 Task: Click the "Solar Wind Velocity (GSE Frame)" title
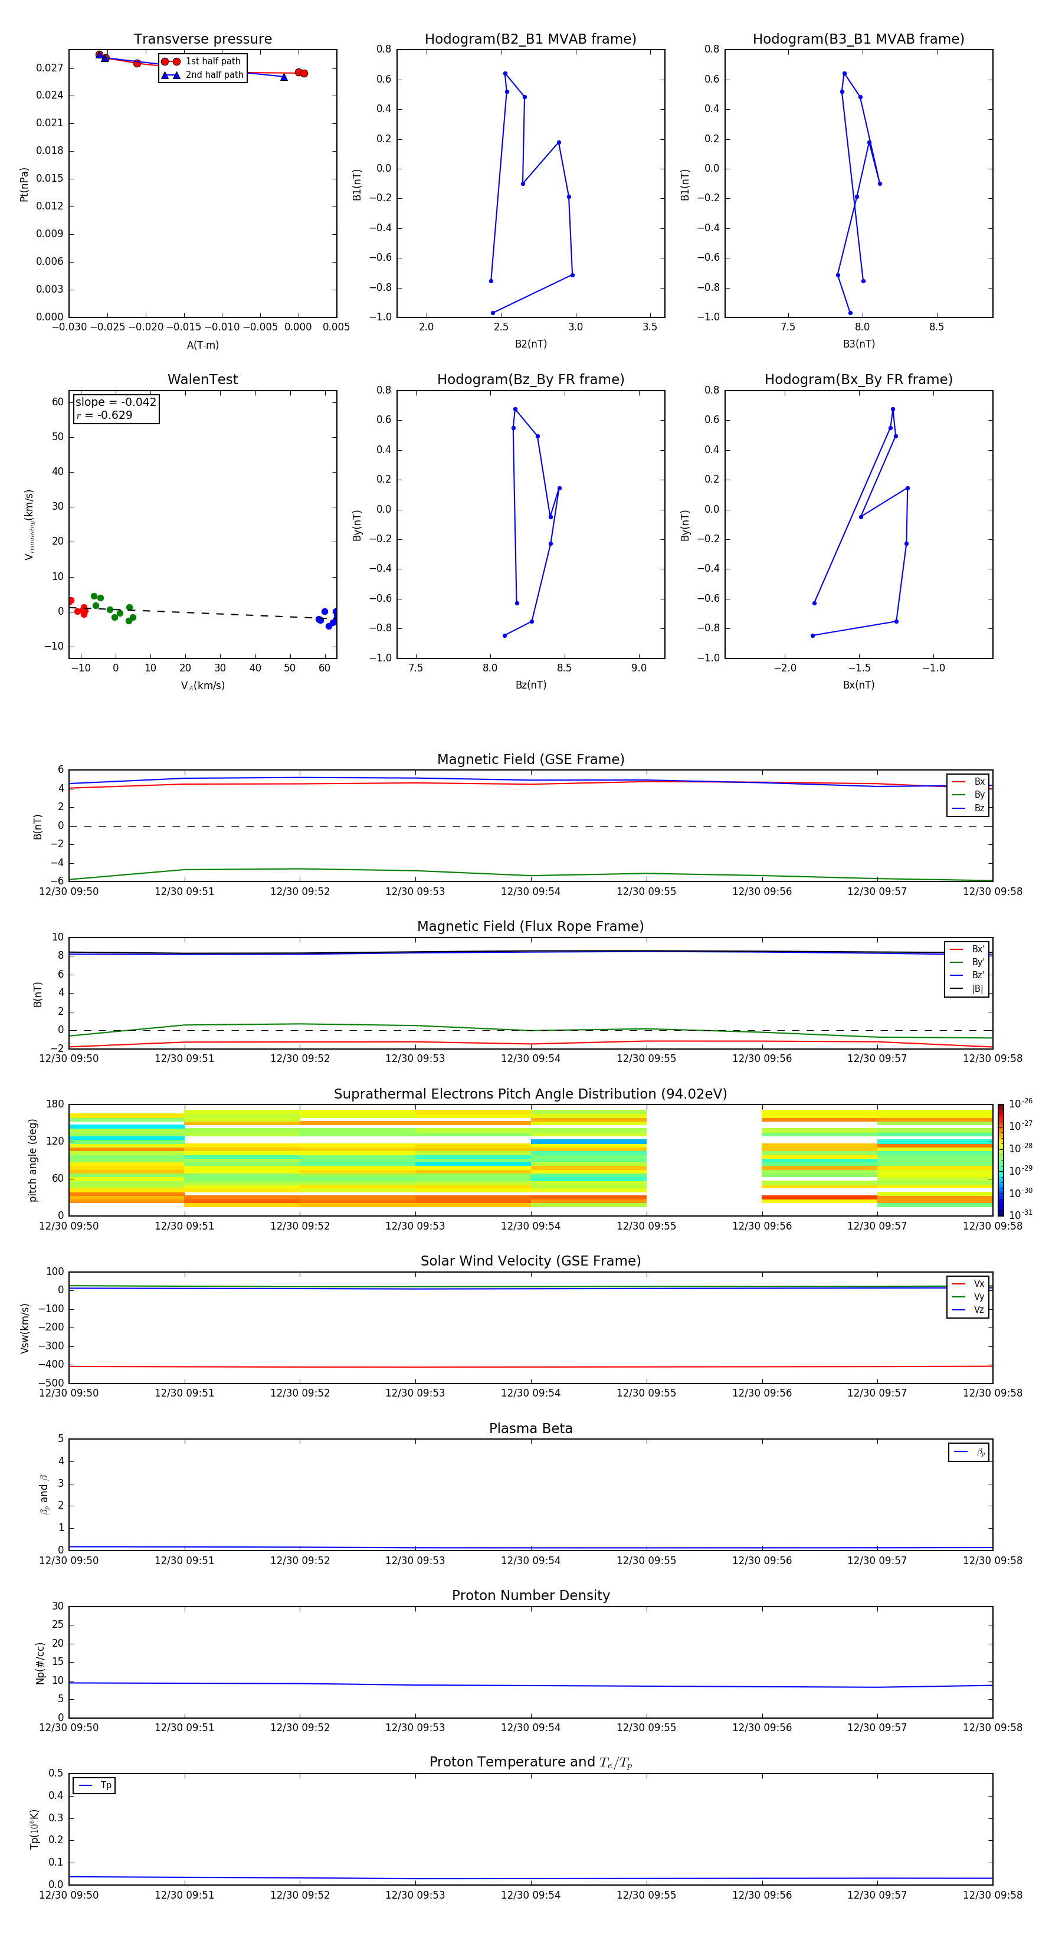pyautogui.click(x=530, y=1261)
